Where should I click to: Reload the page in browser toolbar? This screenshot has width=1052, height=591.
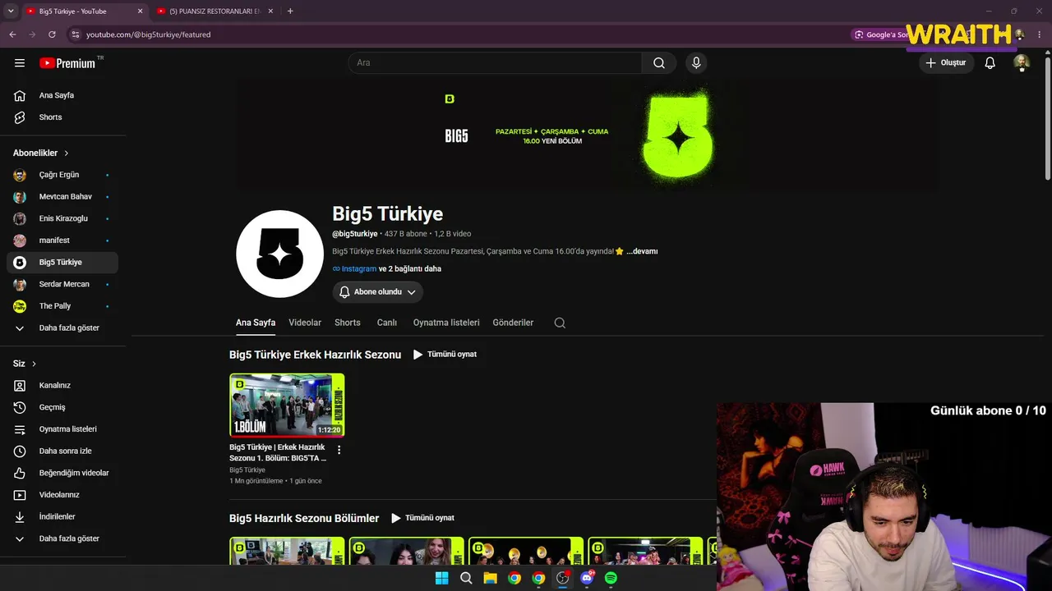(x=52, y=34)
